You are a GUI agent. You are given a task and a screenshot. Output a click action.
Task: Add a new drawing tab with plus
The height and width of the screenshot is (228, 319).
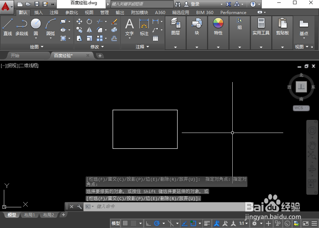coord(100,56)
